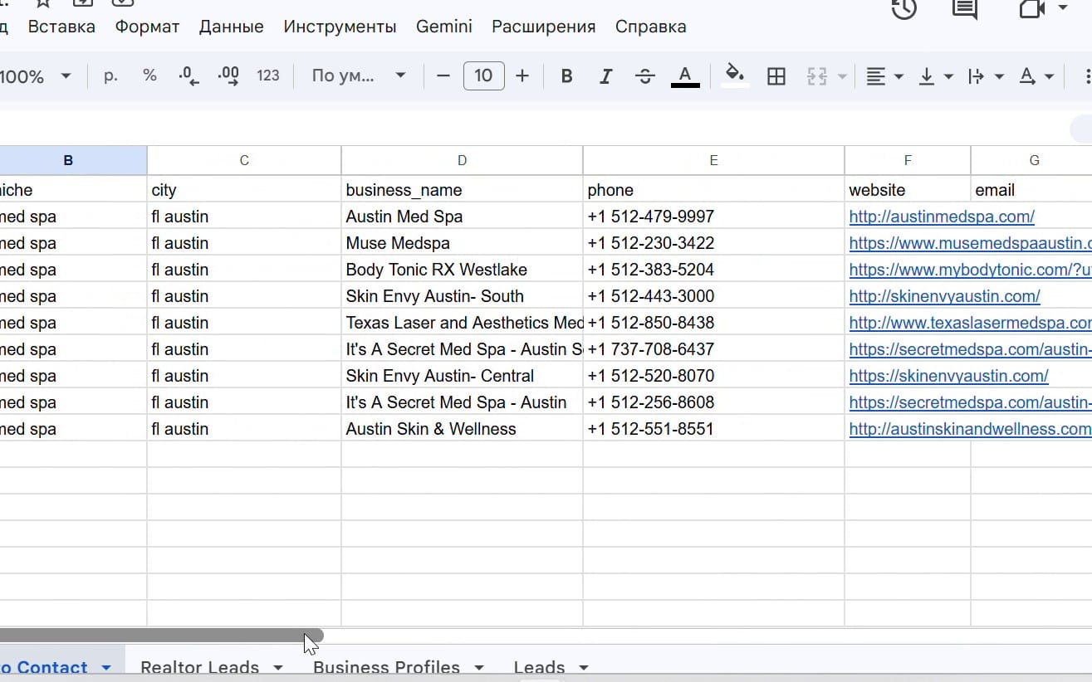Image resolution: width=1092 pixels, height=682 pixels.
Task: Open the Инструменты menu
Action: point(340,27)
